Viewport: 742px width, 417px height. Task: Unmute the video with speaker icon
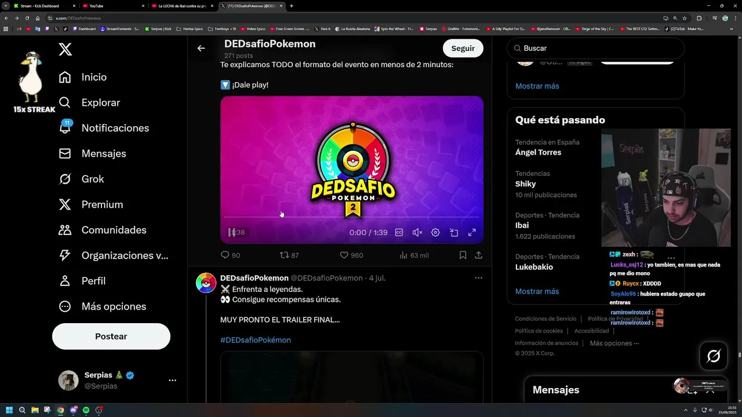417,232
